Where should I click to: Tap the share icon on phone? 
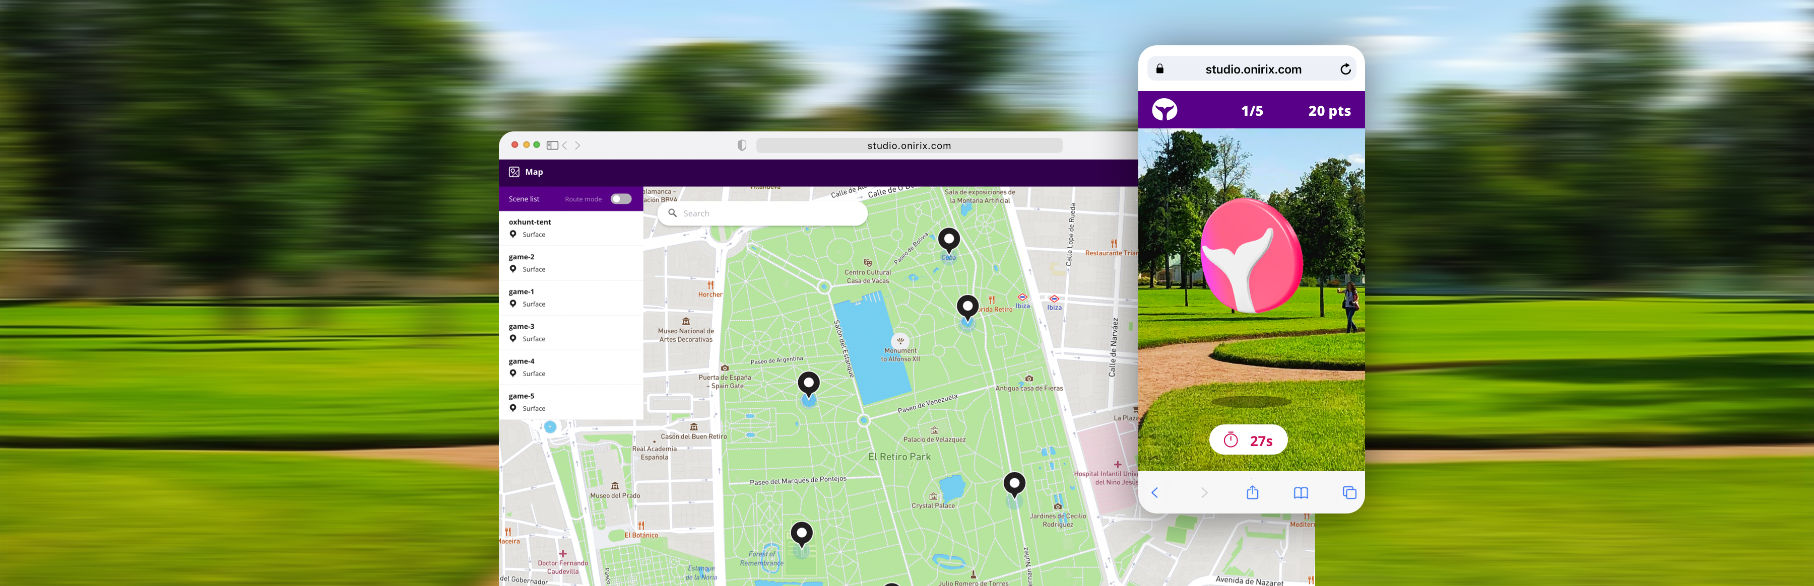point(1252,492)
